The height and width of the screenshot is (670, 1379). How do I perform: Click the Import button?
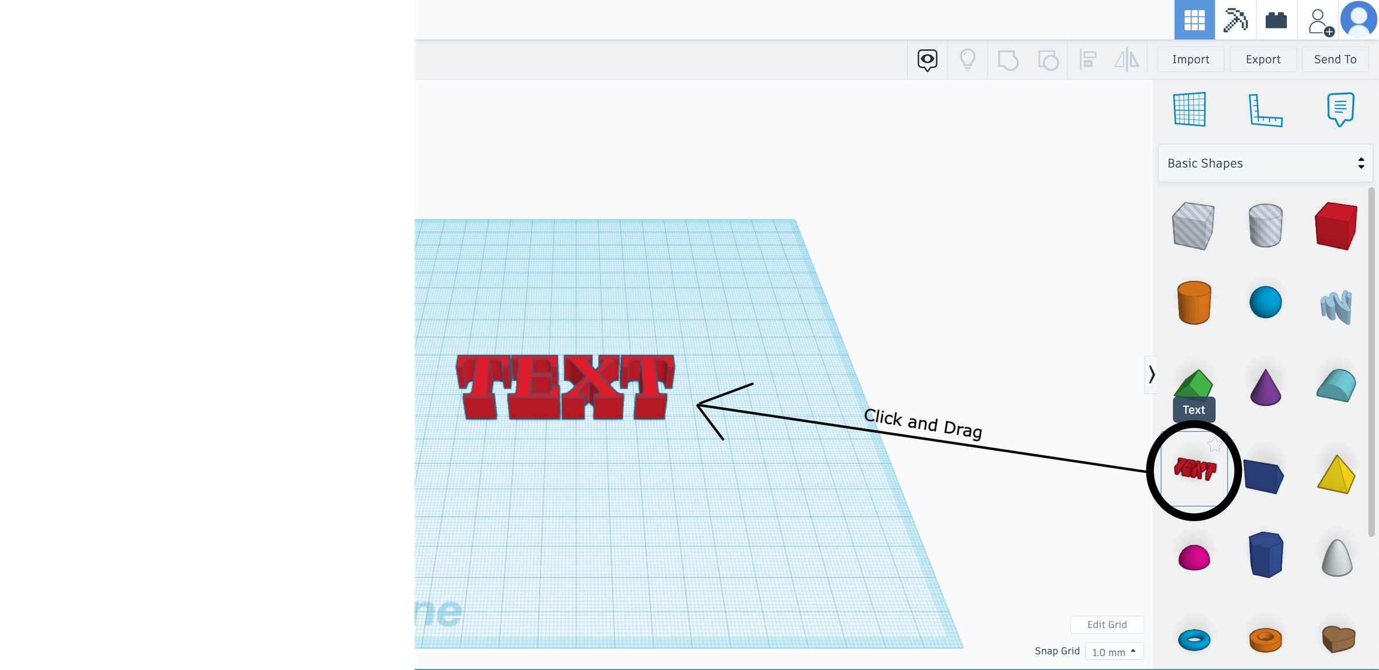(x=1191, y=59)
